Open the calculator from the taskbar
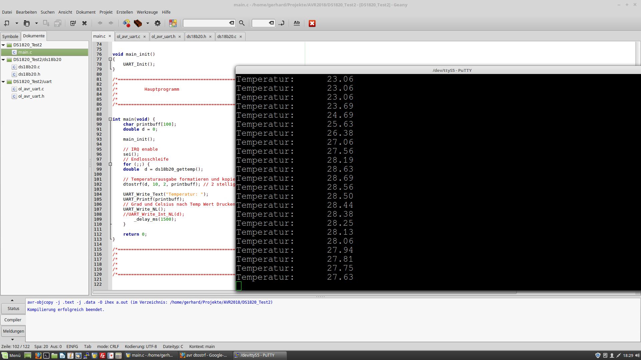The image size is (641, 360). 119,356
